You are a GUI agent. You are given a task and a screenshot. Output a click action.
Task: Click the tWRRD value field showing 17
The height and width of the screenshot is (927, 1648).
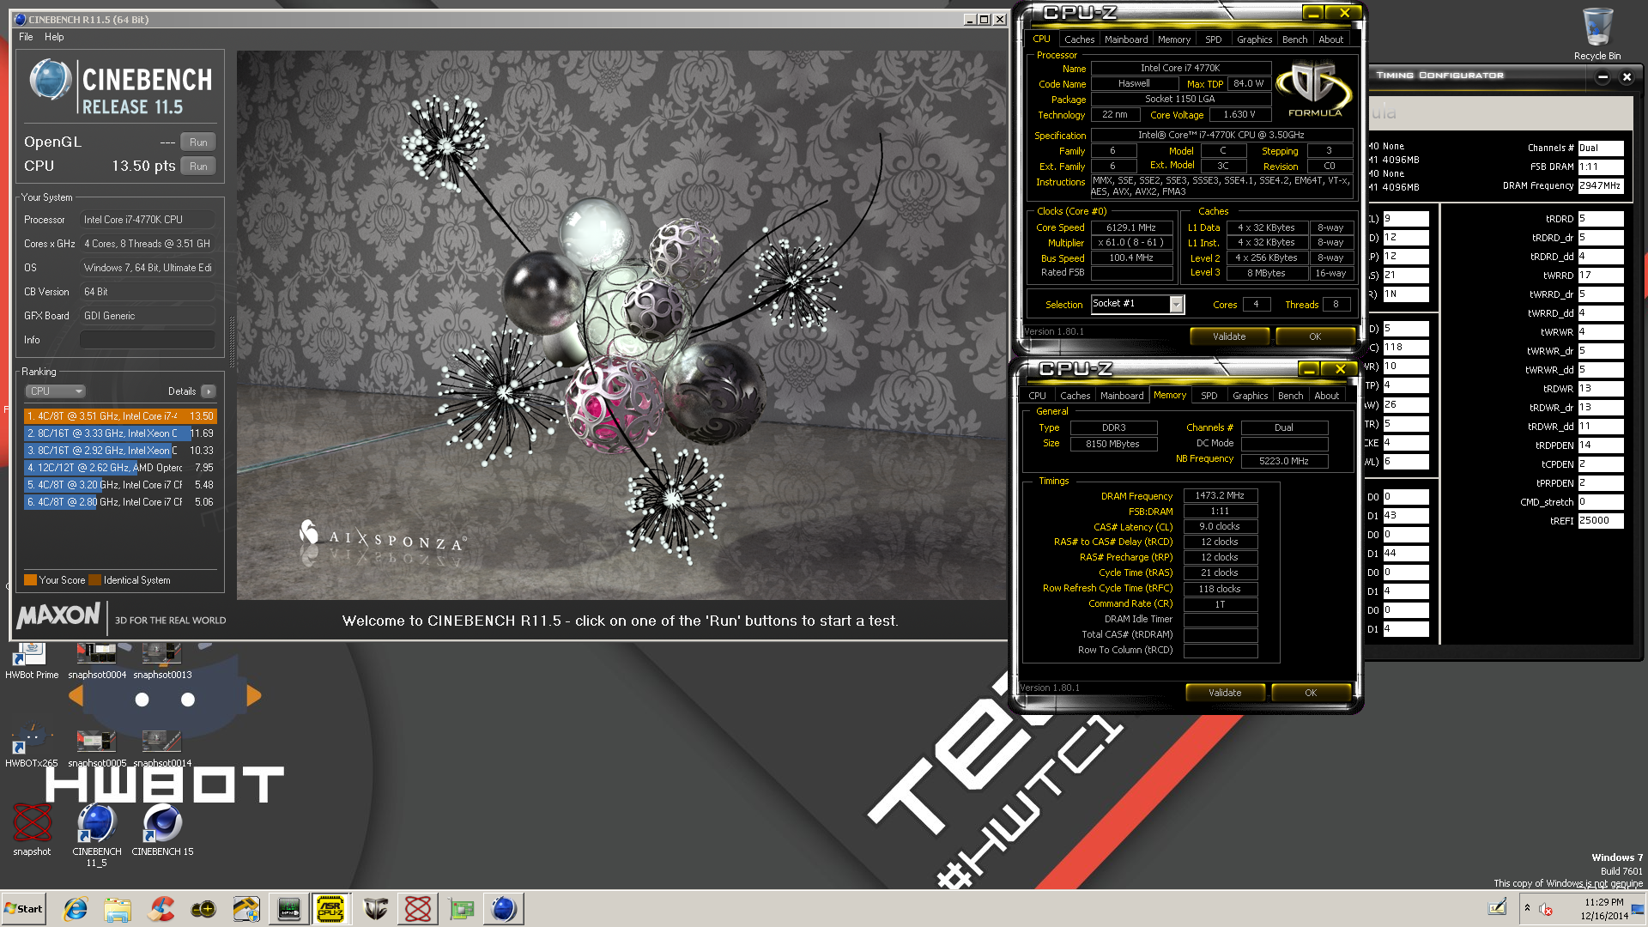(1601, 276)
